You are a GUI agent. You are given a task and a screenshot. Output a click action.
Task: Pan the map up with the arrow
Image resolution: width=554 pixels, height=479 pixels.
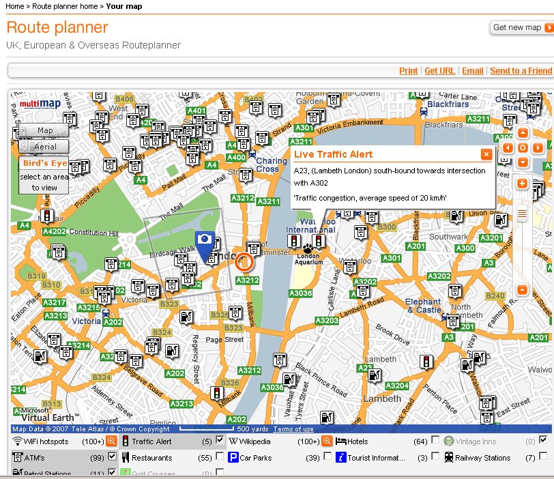(x=523, y=133)
